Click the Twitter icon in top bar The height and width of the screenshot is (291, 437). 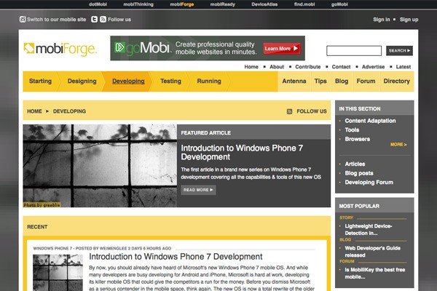94,19
